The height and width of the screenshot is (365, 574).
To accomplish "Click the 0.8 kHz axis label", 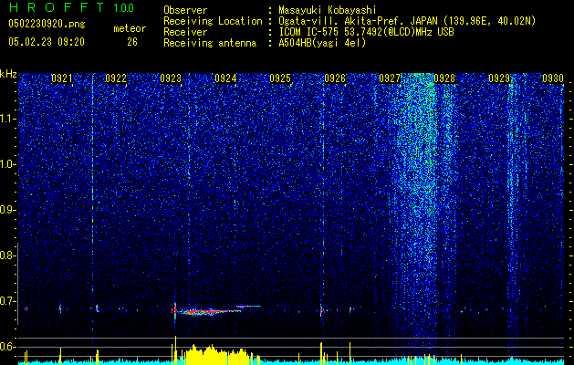I will (7, 255).
